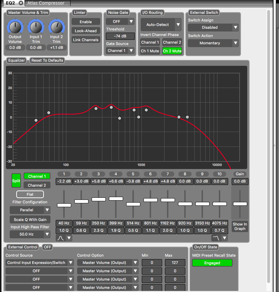Select the EQ graph node at 399 Hz
279x292 pixels.
pos(111,107)
